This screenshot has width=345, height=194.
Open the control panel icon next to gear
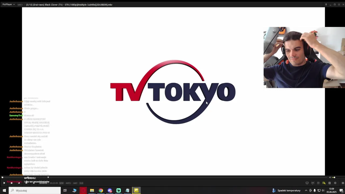click(x=330, y=183)
